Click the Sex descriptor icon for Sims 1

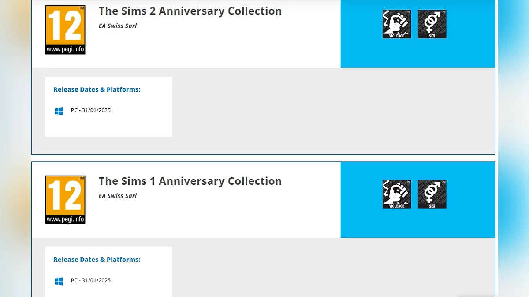coord(432,194)
